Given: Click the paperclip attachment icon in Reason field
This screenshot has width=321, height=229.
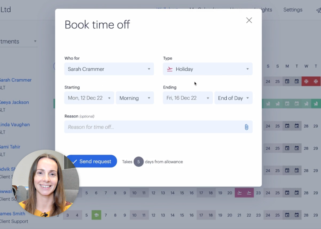Looking at the screenshot, I should coord(246,127).
